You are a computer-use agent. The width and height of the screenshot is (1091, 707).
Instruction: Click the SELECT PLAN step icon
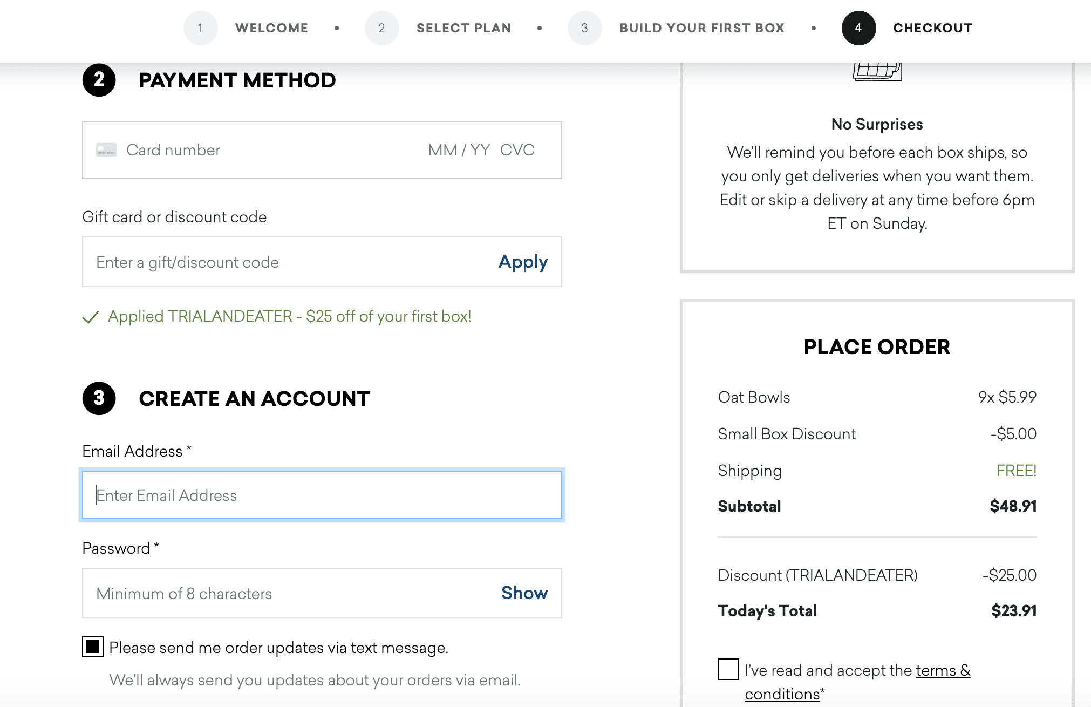(x=379, y=28)
